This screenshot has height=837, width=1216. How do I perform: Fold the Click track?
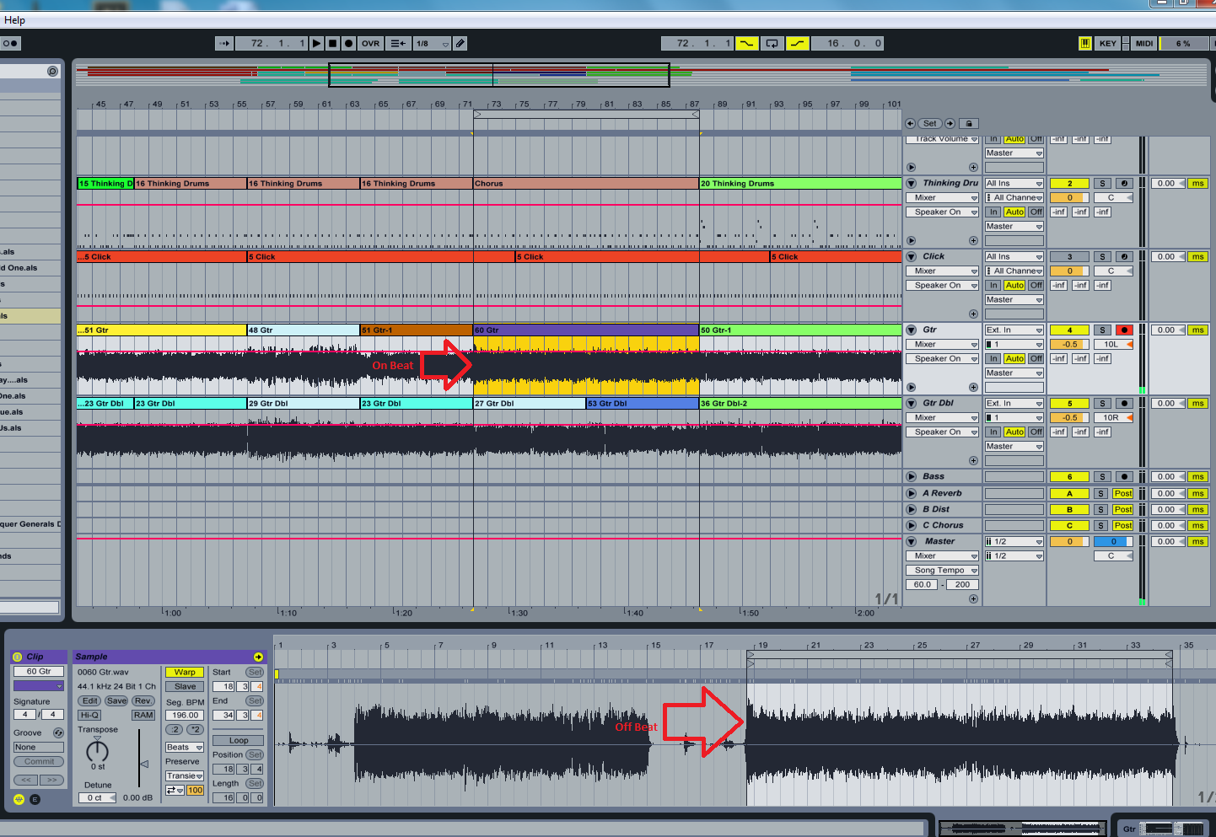click(x=912, y=256)
